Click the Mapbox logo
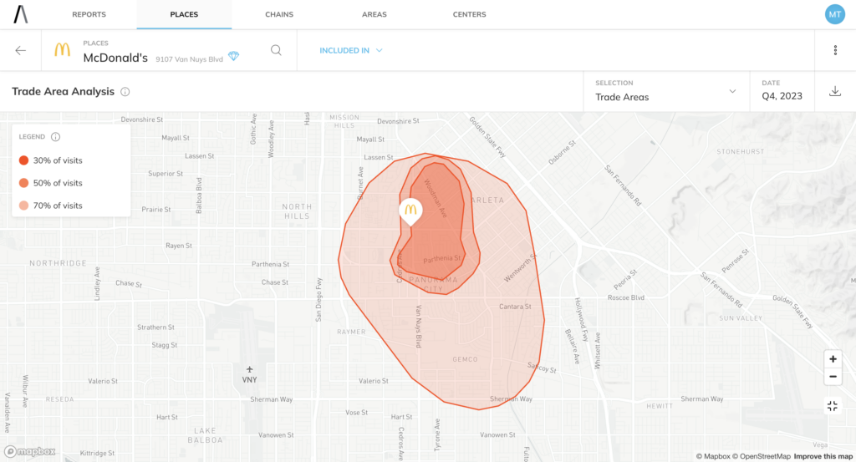 pos(30,452)
